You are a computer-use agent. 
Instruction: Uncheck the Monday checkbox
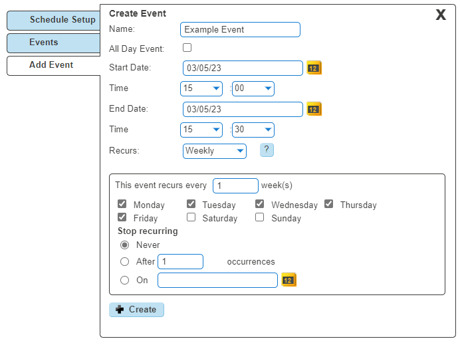point(122,204)
